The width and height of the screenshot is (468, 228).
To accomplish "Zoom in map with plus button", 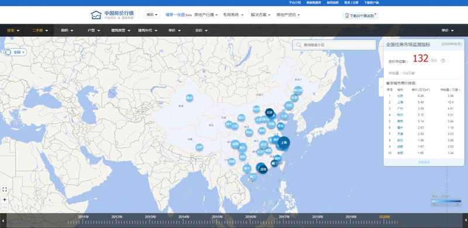I will (x=5, y=200).
